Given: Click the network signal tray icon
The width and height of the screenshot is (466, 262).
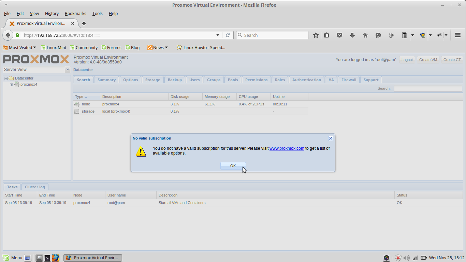Looking at the screenshot, I should pos(415,258).
